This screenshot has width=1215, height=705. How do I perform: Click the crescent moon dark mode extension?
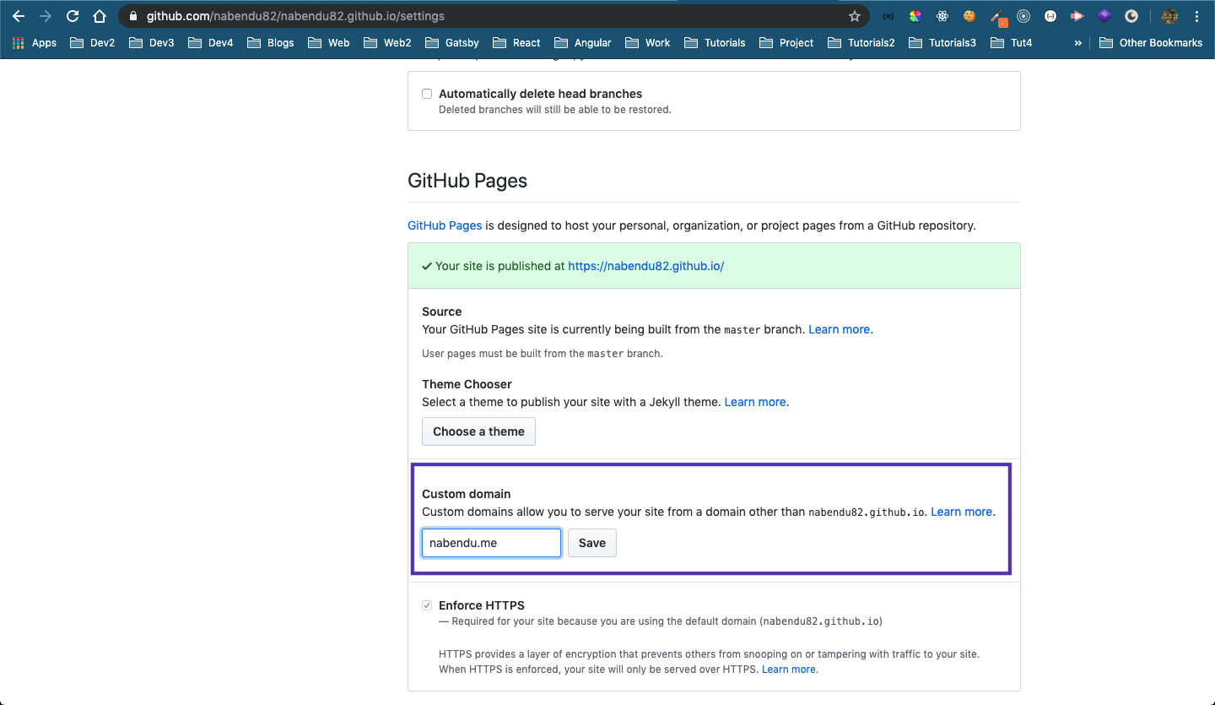coord(1131,16)
